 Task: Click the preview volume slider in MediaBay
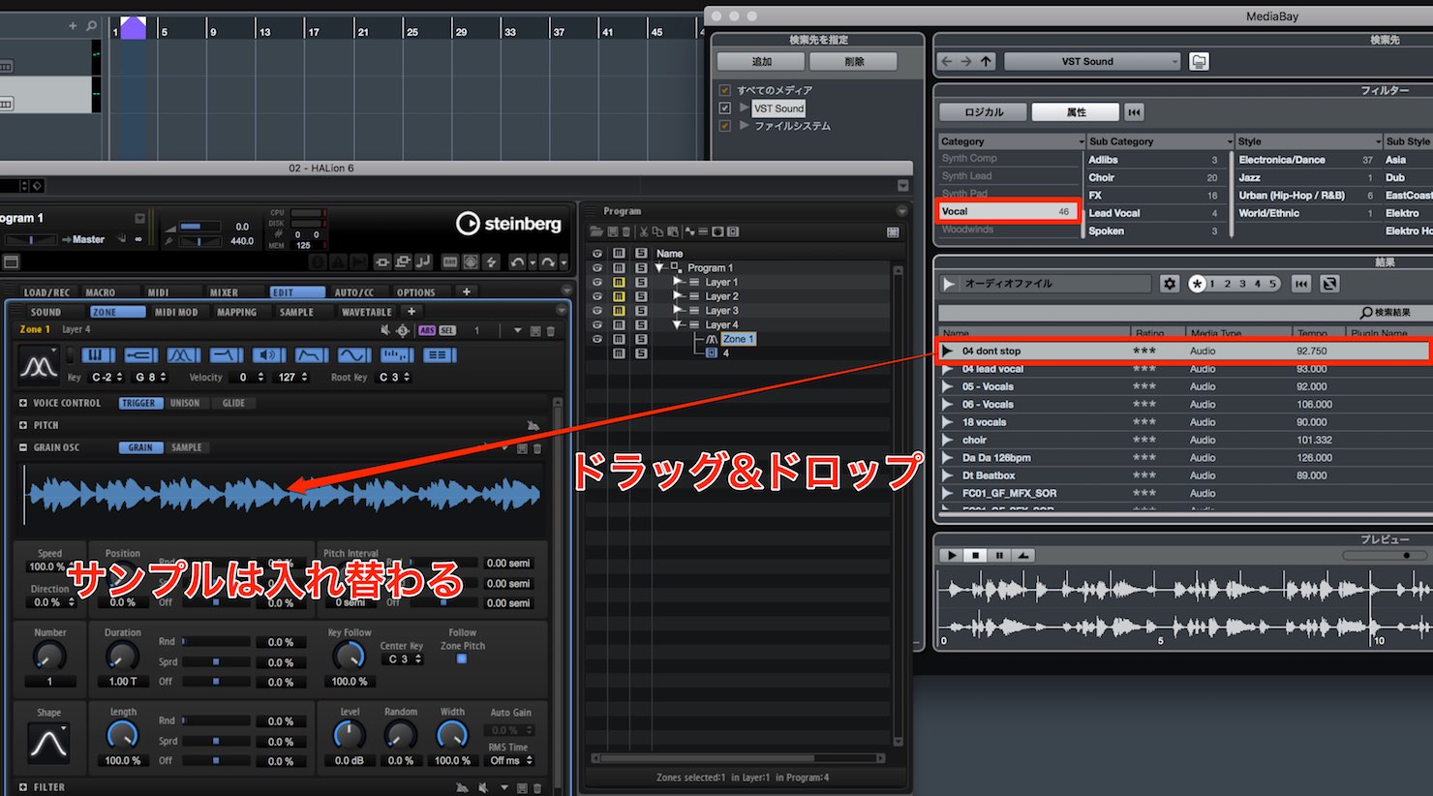click(x=1385, y=556)
